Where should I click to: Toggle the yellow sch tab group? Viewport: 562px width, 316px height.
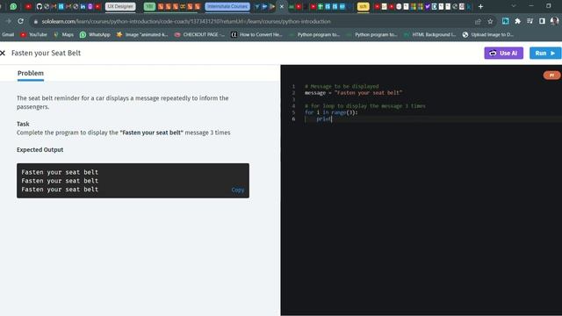click(363, 6)
